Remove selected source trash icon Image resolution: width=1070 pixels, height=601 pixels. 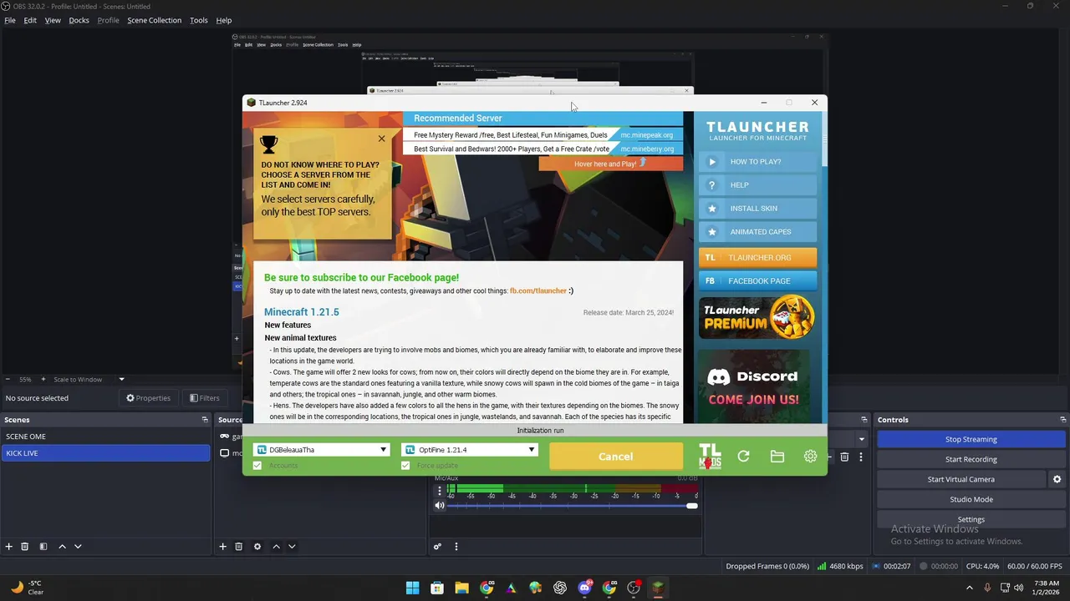(238, 547)
